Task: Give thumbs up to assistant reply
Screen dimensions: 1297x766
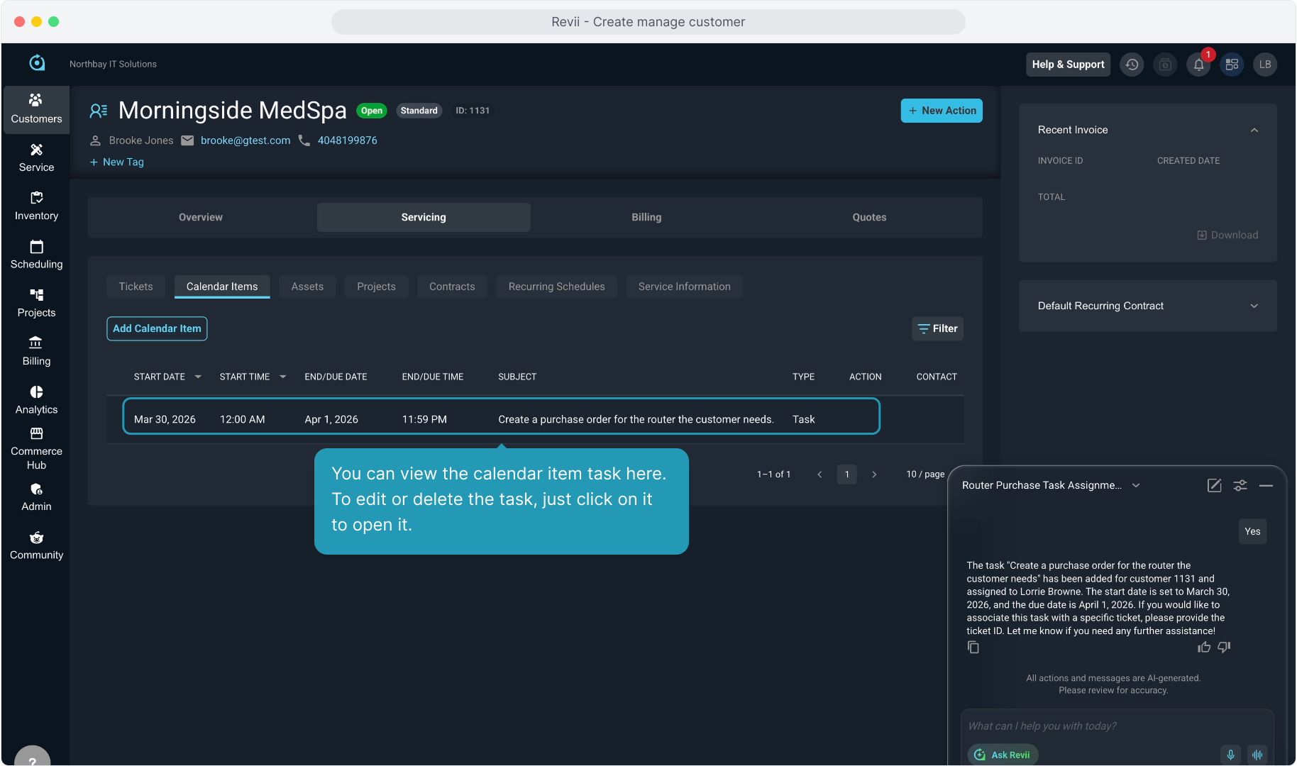Action: click(1204, 648)
